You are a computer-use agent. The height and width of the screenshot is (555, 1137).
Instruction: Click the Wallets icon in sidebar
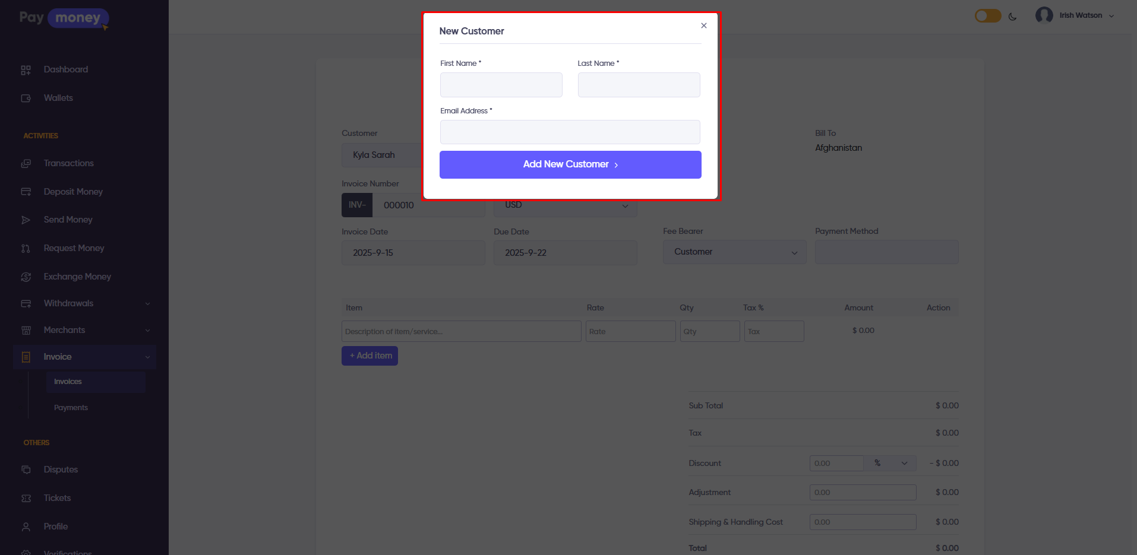tap(26, 99)
